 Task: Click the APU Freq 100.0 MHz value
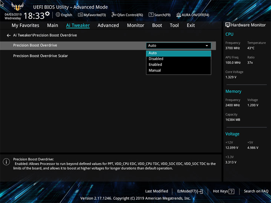coord(233,63)
